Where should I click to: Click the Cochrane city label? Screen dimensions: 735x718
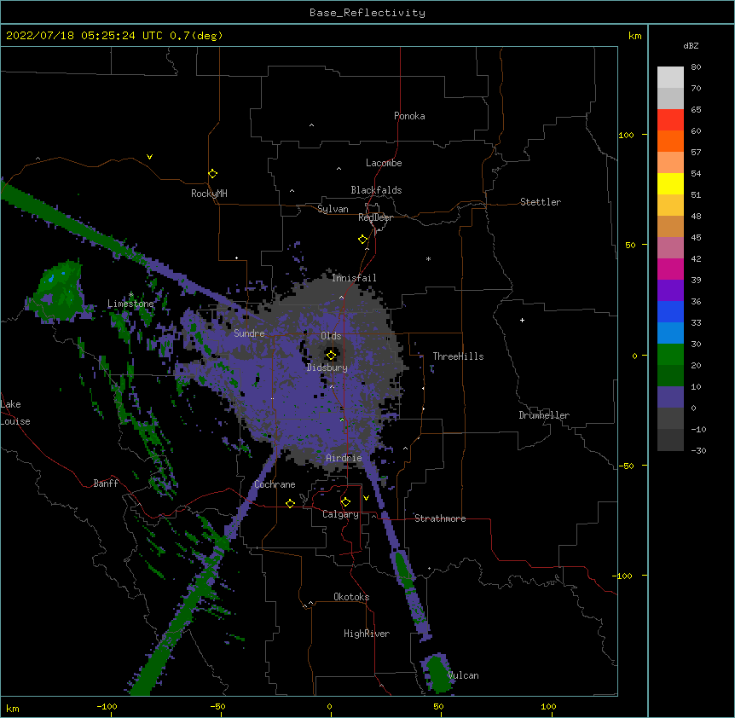[x=275, y=484]
